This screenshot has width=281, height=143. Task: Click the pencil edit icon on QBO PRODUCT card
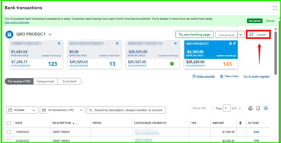(234, 43)
